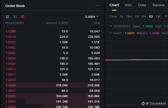
Task: Collapse the MA(7) indicator chevron
Action: click(111, 33)
